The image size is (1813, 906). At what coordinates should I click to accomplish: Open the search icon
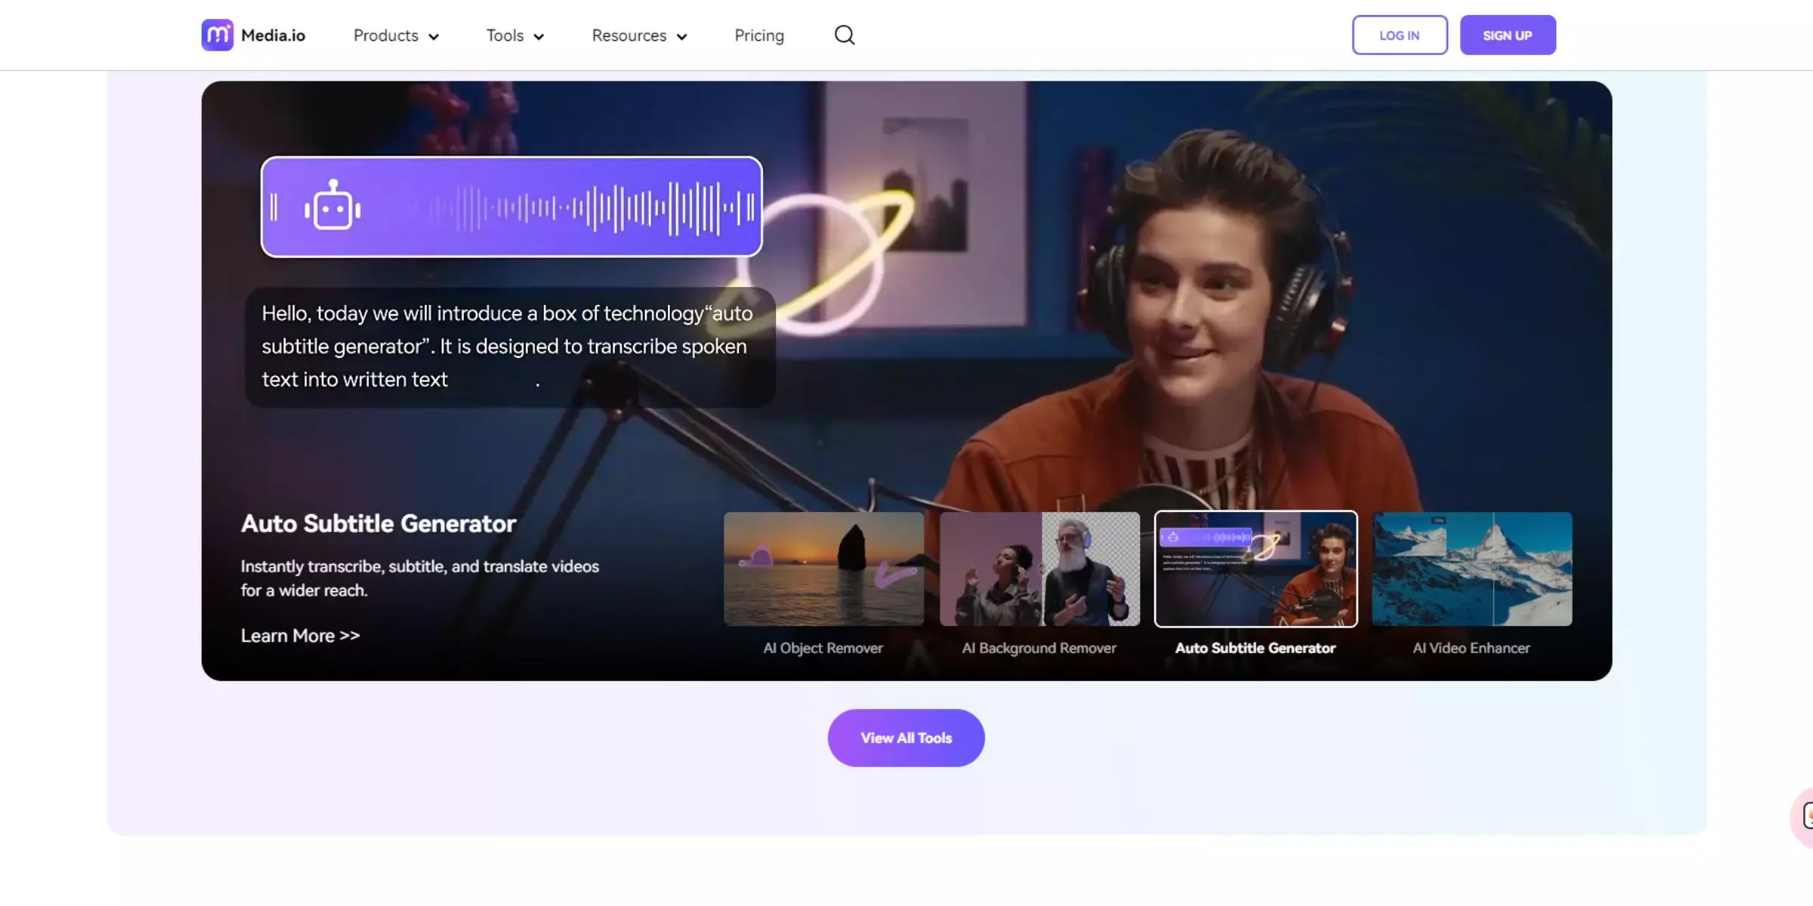845,35
